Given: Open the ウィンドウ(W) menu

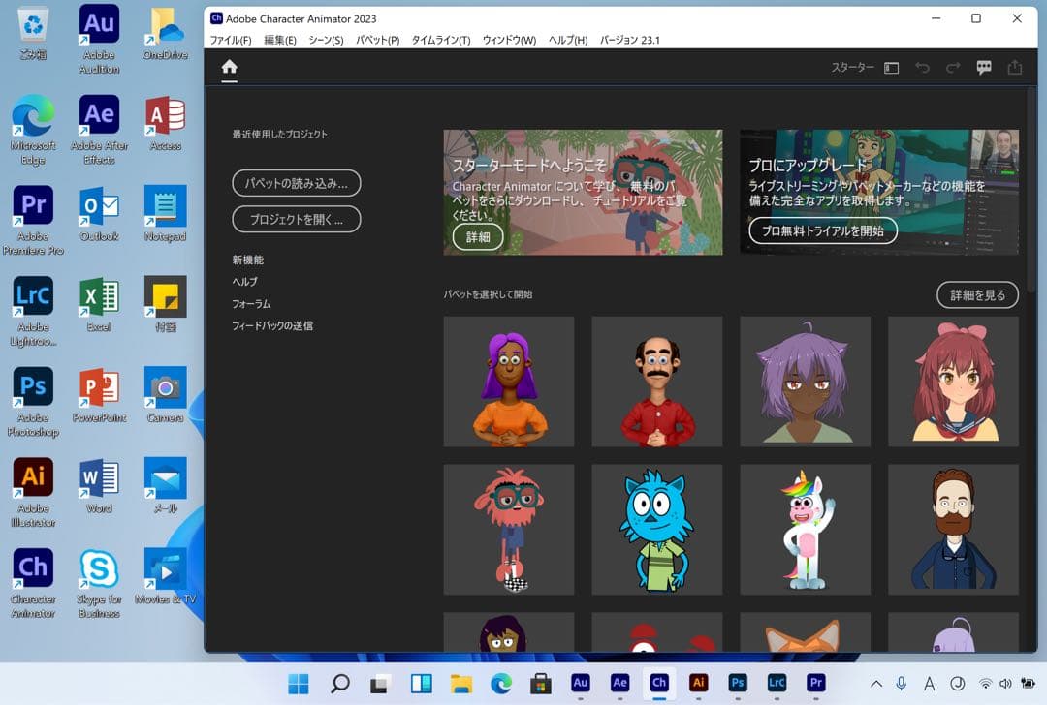Looking at the screenshot, I should [x=509, y=40].
